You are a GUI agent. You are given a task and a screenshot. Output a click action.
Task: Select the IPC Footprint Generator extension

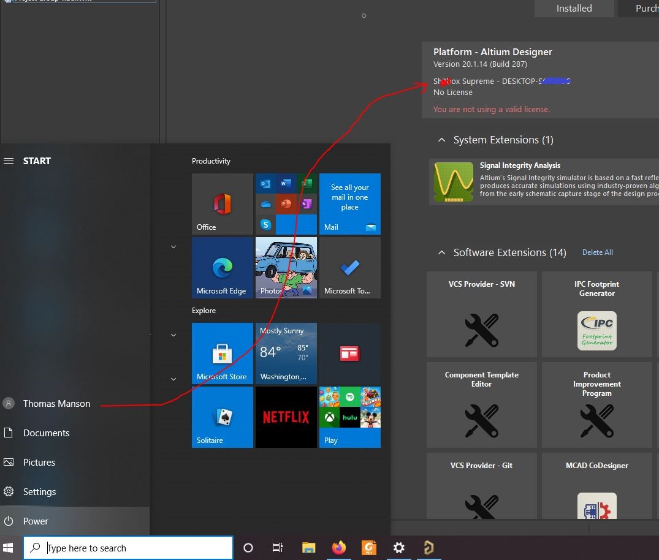coord(597,314)
